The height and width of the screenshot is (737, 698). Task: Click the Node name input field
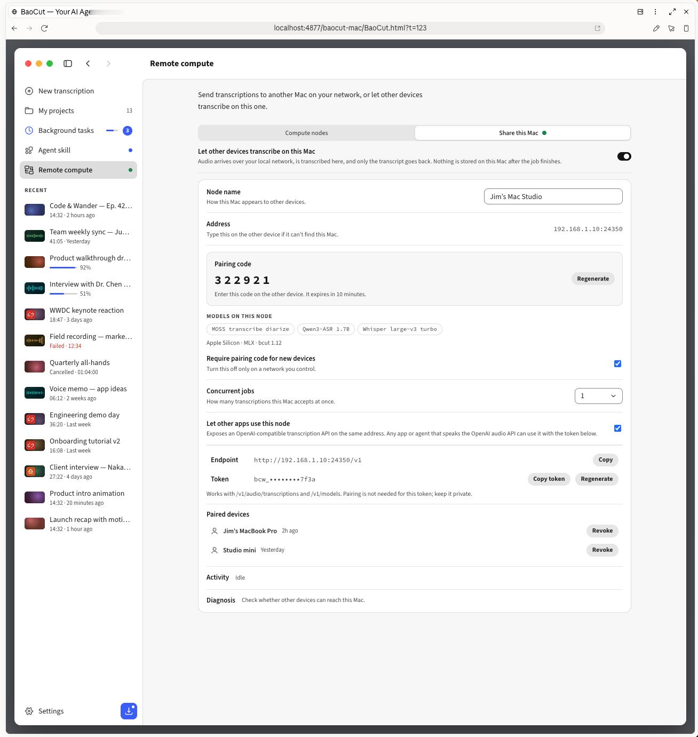click(553, 196)
